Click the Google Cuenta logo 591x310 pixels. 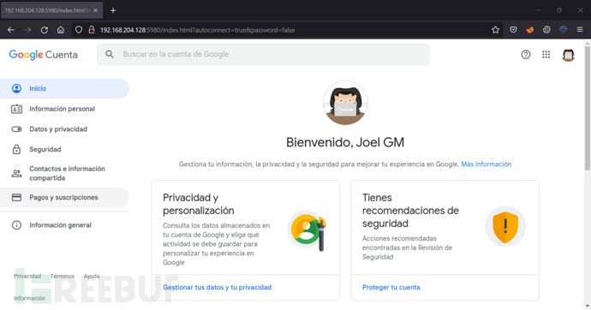(x=44, y=55)
